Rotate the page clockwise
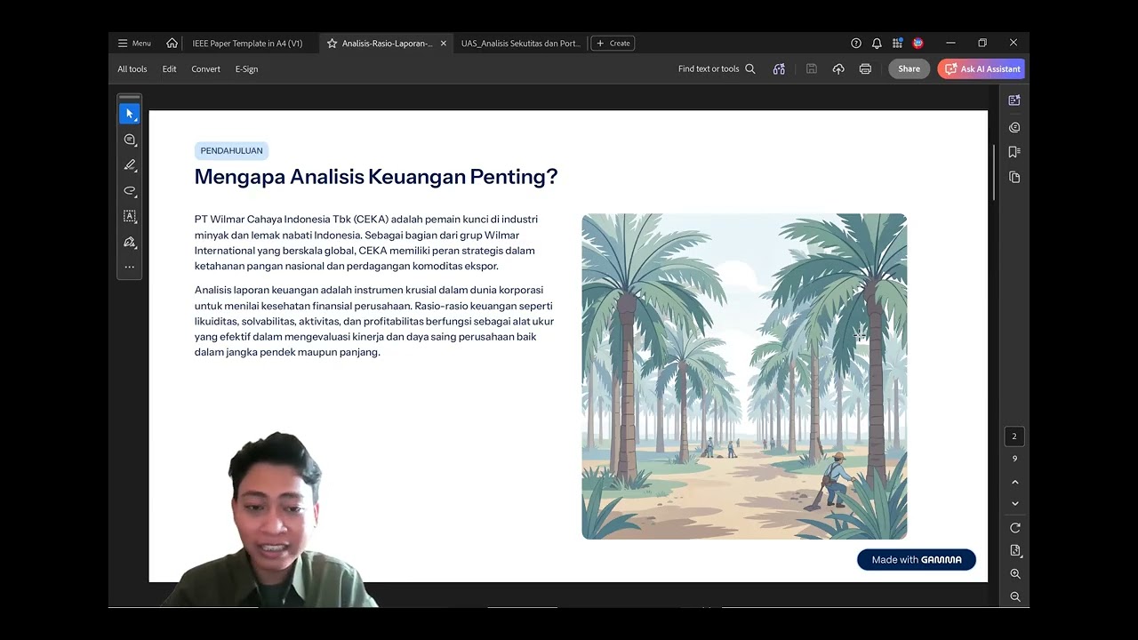 [1014, 528]
